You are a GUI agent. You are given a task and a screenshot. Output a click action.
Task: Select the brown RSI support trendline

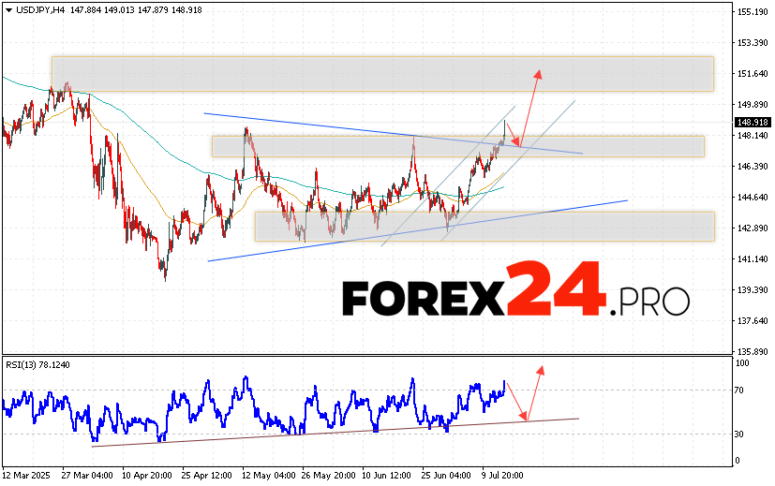(x=328, y=429)
